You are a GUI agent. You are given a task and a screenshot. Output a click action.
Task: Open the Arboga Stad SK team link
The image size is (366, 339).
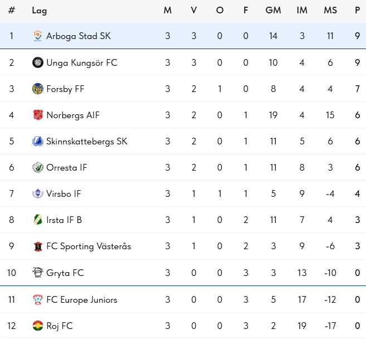79,36
